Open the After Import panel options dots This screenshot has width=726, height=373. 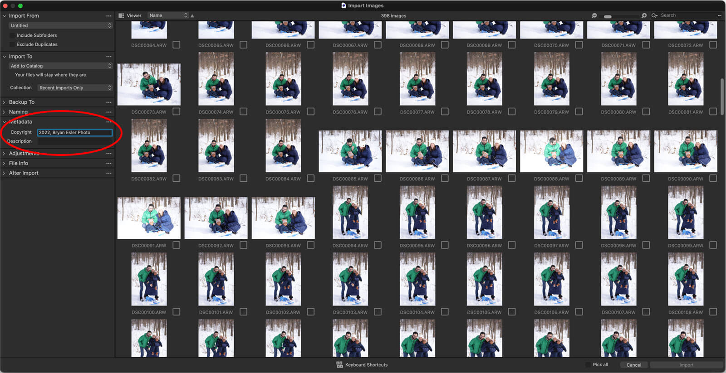click(109, 173)
